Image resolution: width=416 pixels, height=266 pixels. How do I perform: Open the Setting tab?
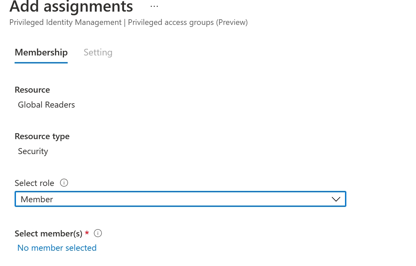point(98,52)
